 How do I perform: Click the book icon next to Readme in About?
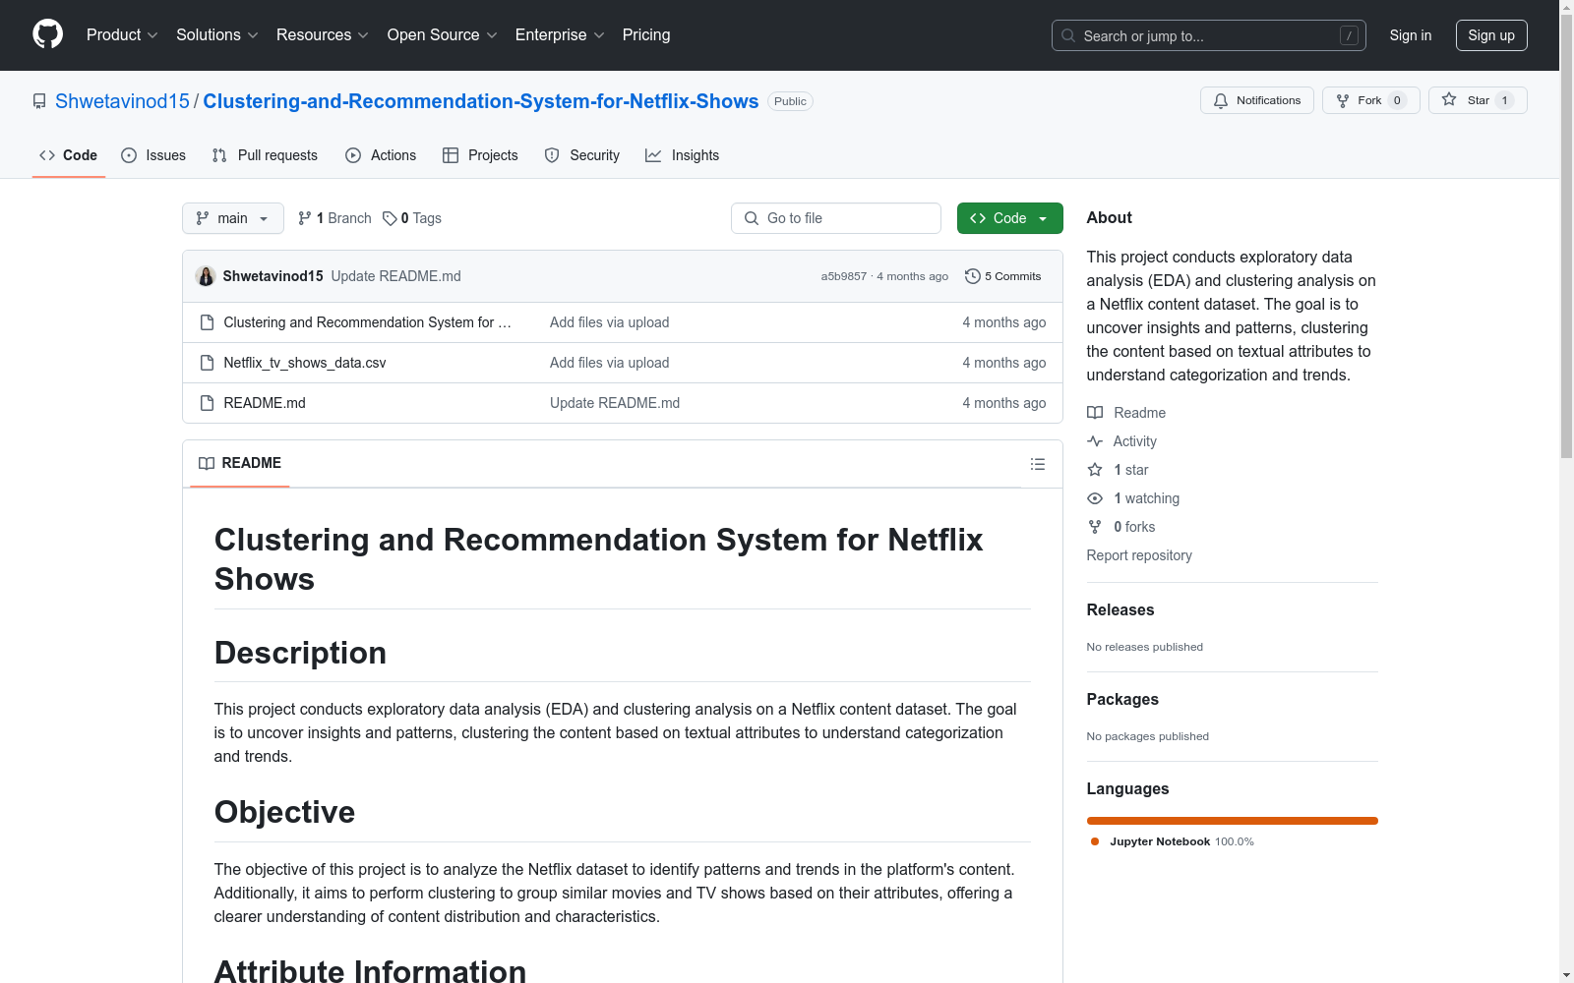pos(1095,413)
